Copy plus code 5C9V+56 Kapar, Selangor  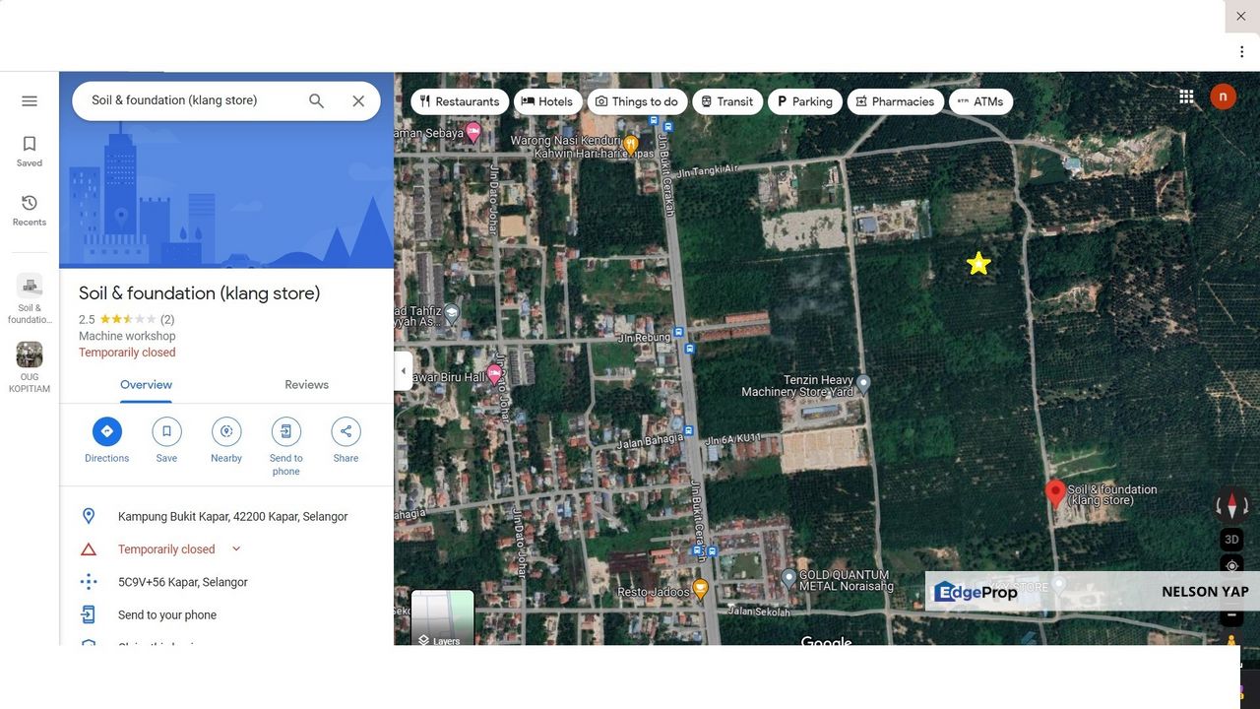click(226, 582)
